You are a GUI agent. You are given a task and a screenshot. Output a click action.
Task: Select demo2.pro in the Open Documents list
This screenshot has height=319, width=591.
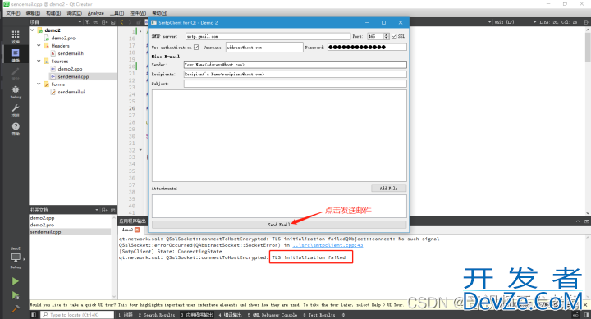(42, 225)
